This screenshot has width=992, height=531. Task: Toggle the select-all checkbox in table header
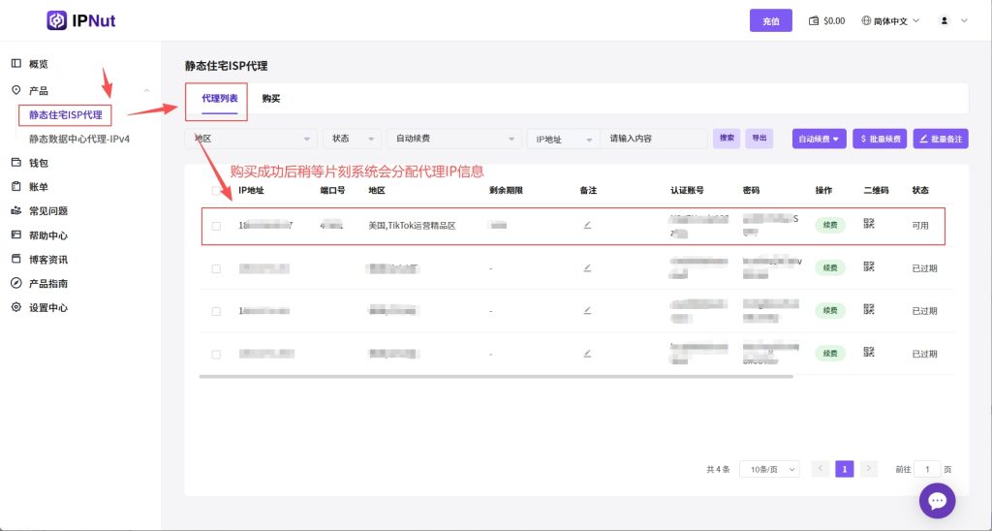[x=216, y=190]
